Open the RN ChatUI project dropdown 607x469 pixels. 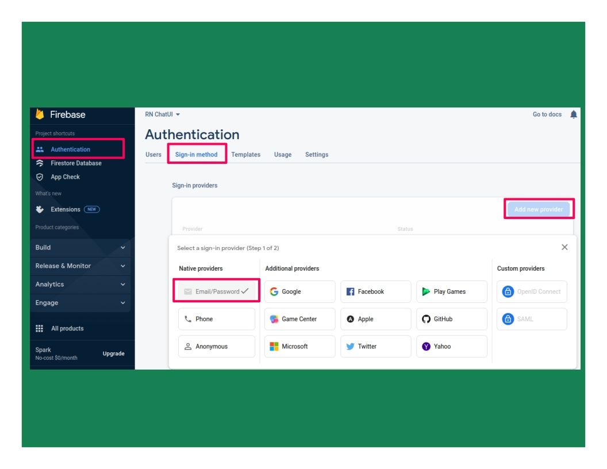point(163,114)
